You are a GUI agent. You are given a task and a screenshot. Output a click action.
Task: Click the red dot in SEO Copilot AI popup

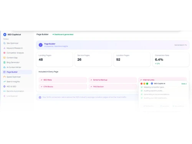tap(141, 84)
